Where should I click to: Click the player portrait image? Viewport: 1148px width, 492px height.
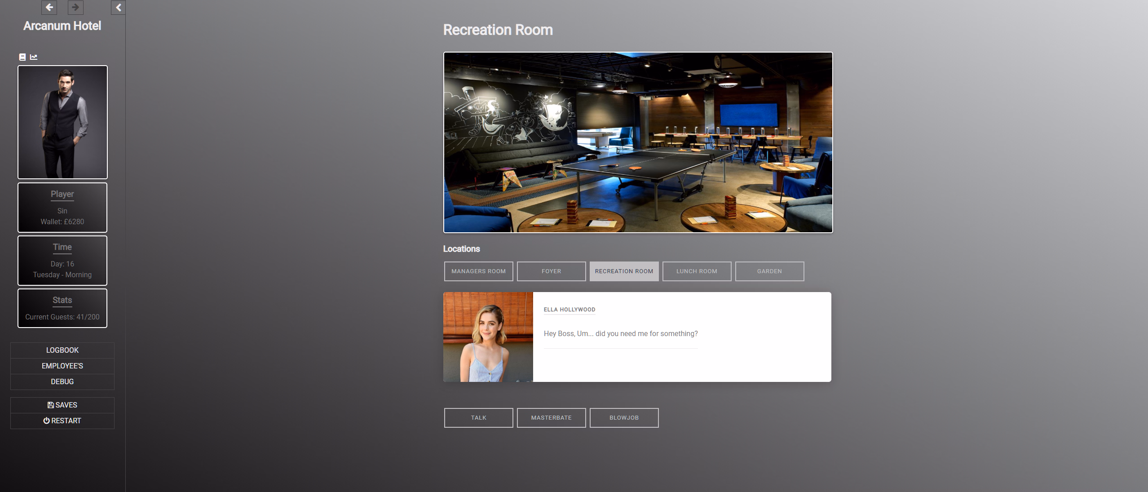62,122
